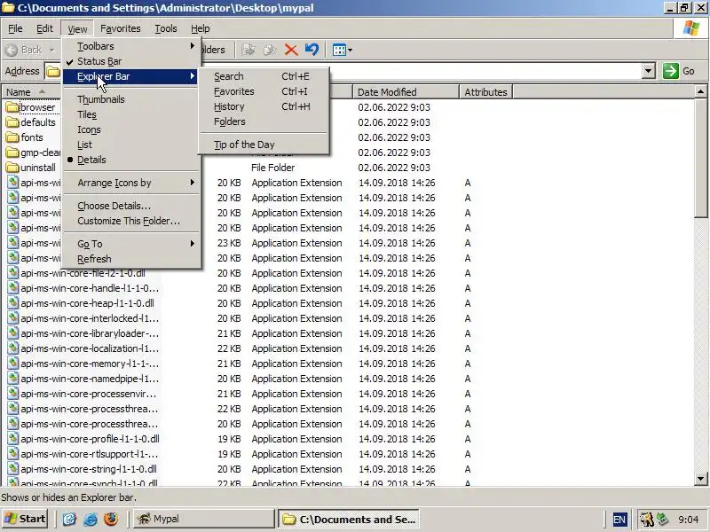Open the Edit menu
Screen dimensions: 710x532
pos(44,28)
